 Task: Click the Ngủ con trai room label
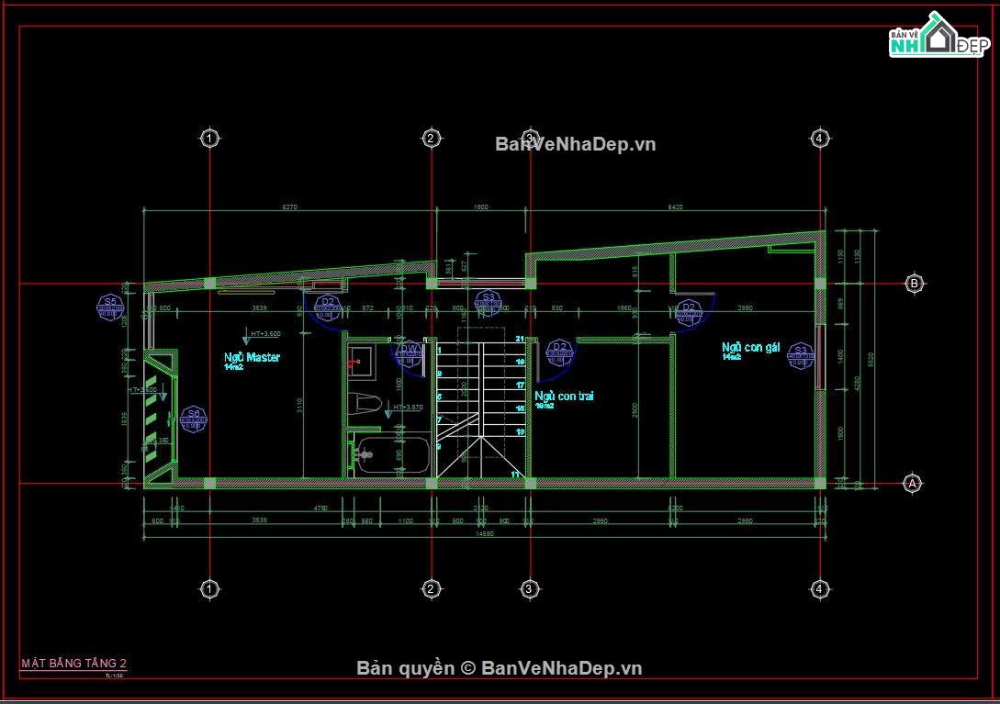(x=564, y=396)
